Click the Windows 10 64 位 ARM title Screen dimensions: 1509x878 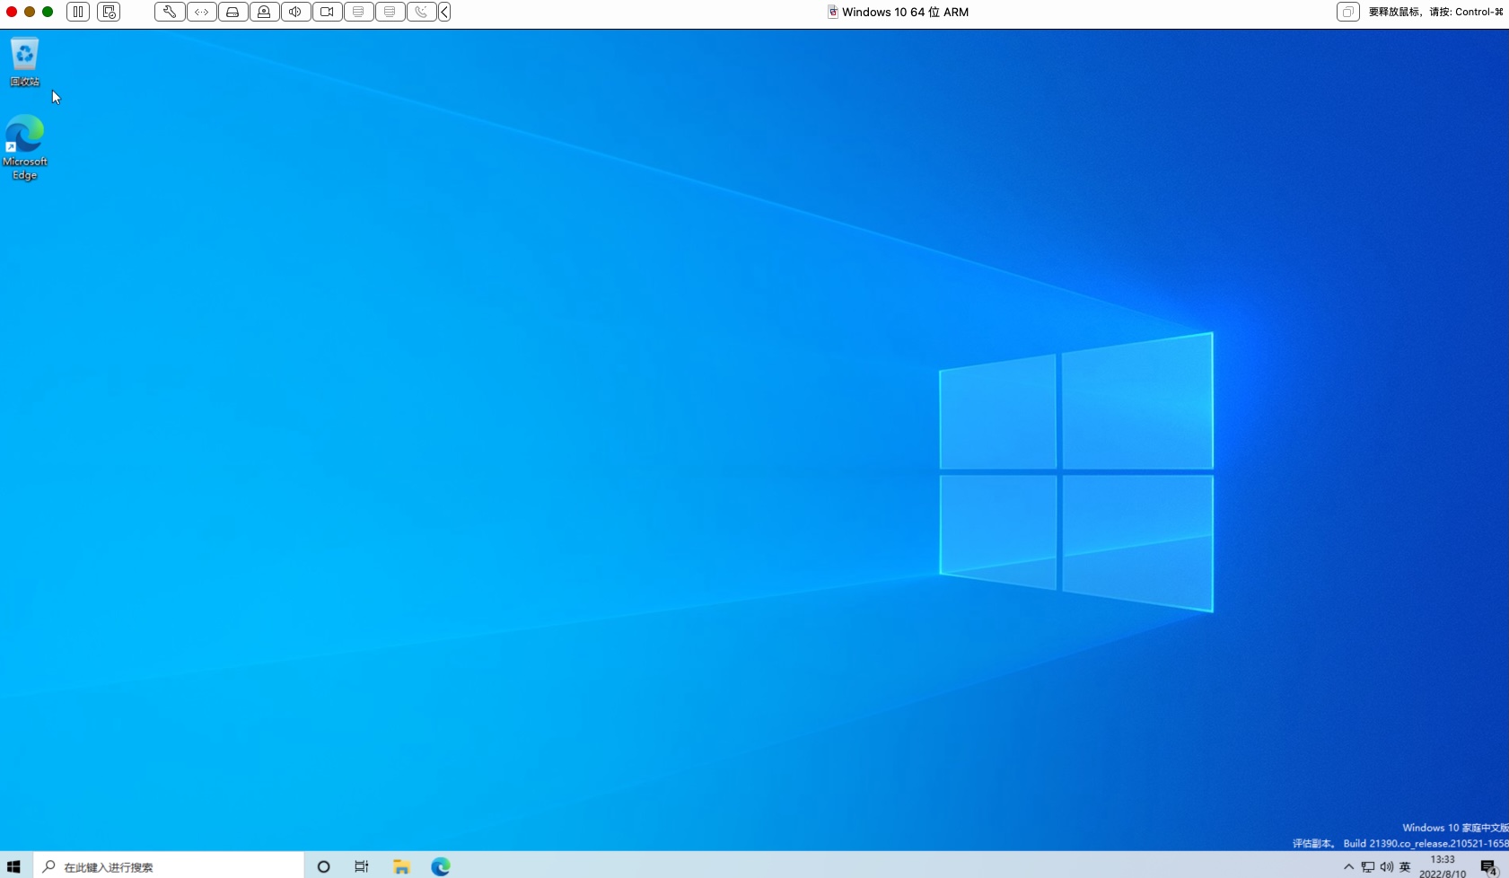[905, 12]
